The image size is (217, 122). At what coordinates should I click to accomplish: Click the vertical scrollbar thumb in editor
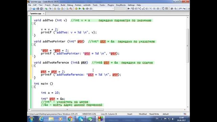[188, 46]
